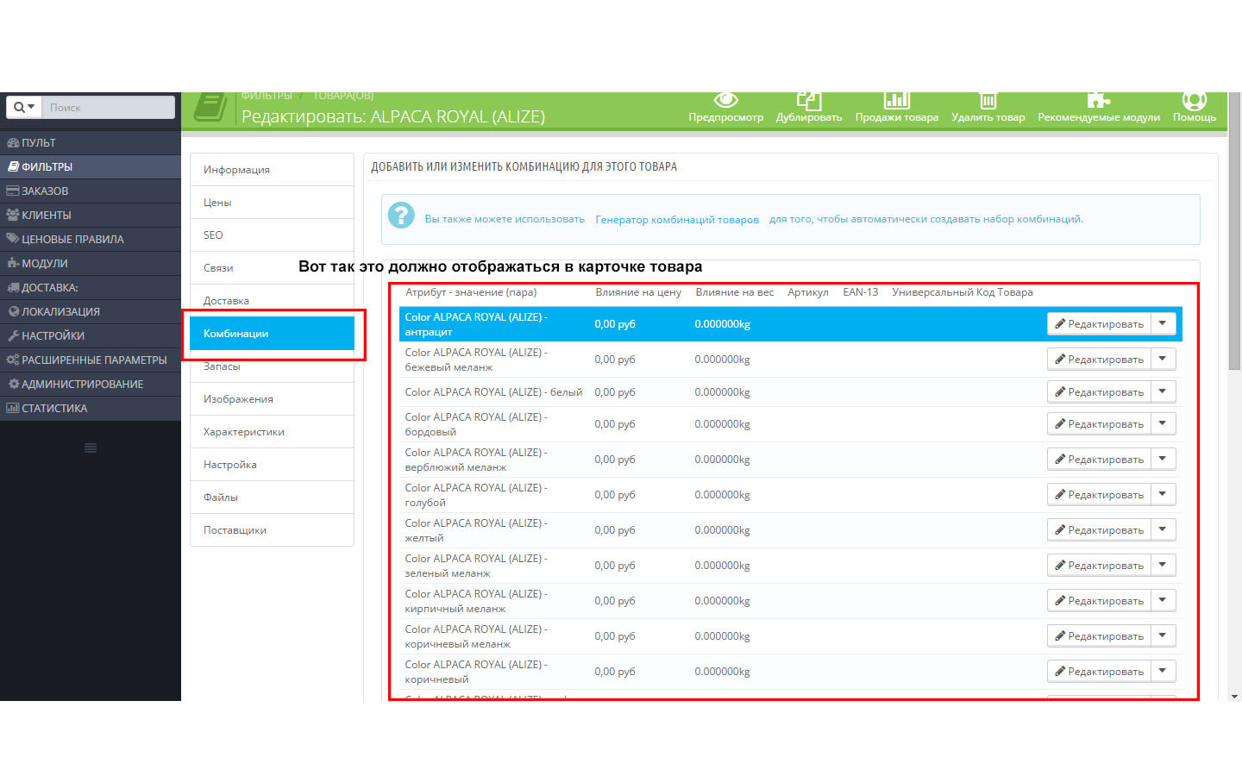
Task: Expand actions dropdown for голубой row
Action: point(1163,495)
